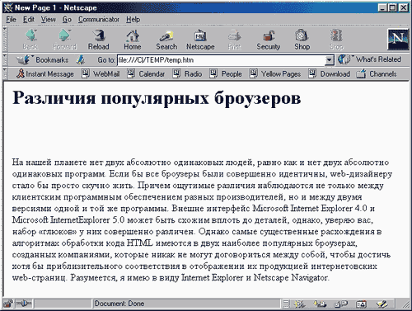Expand the location history dropdown arrow
This screenshot has width=412, height=311.
[329, 60]
